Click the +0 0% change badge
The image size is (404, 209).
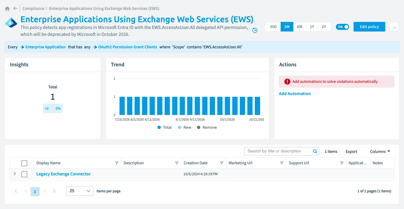point(53,109)
